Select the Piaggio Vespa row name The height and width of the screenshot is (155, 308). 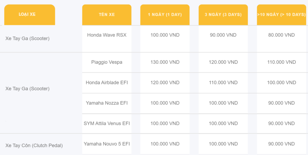(107, 62)
